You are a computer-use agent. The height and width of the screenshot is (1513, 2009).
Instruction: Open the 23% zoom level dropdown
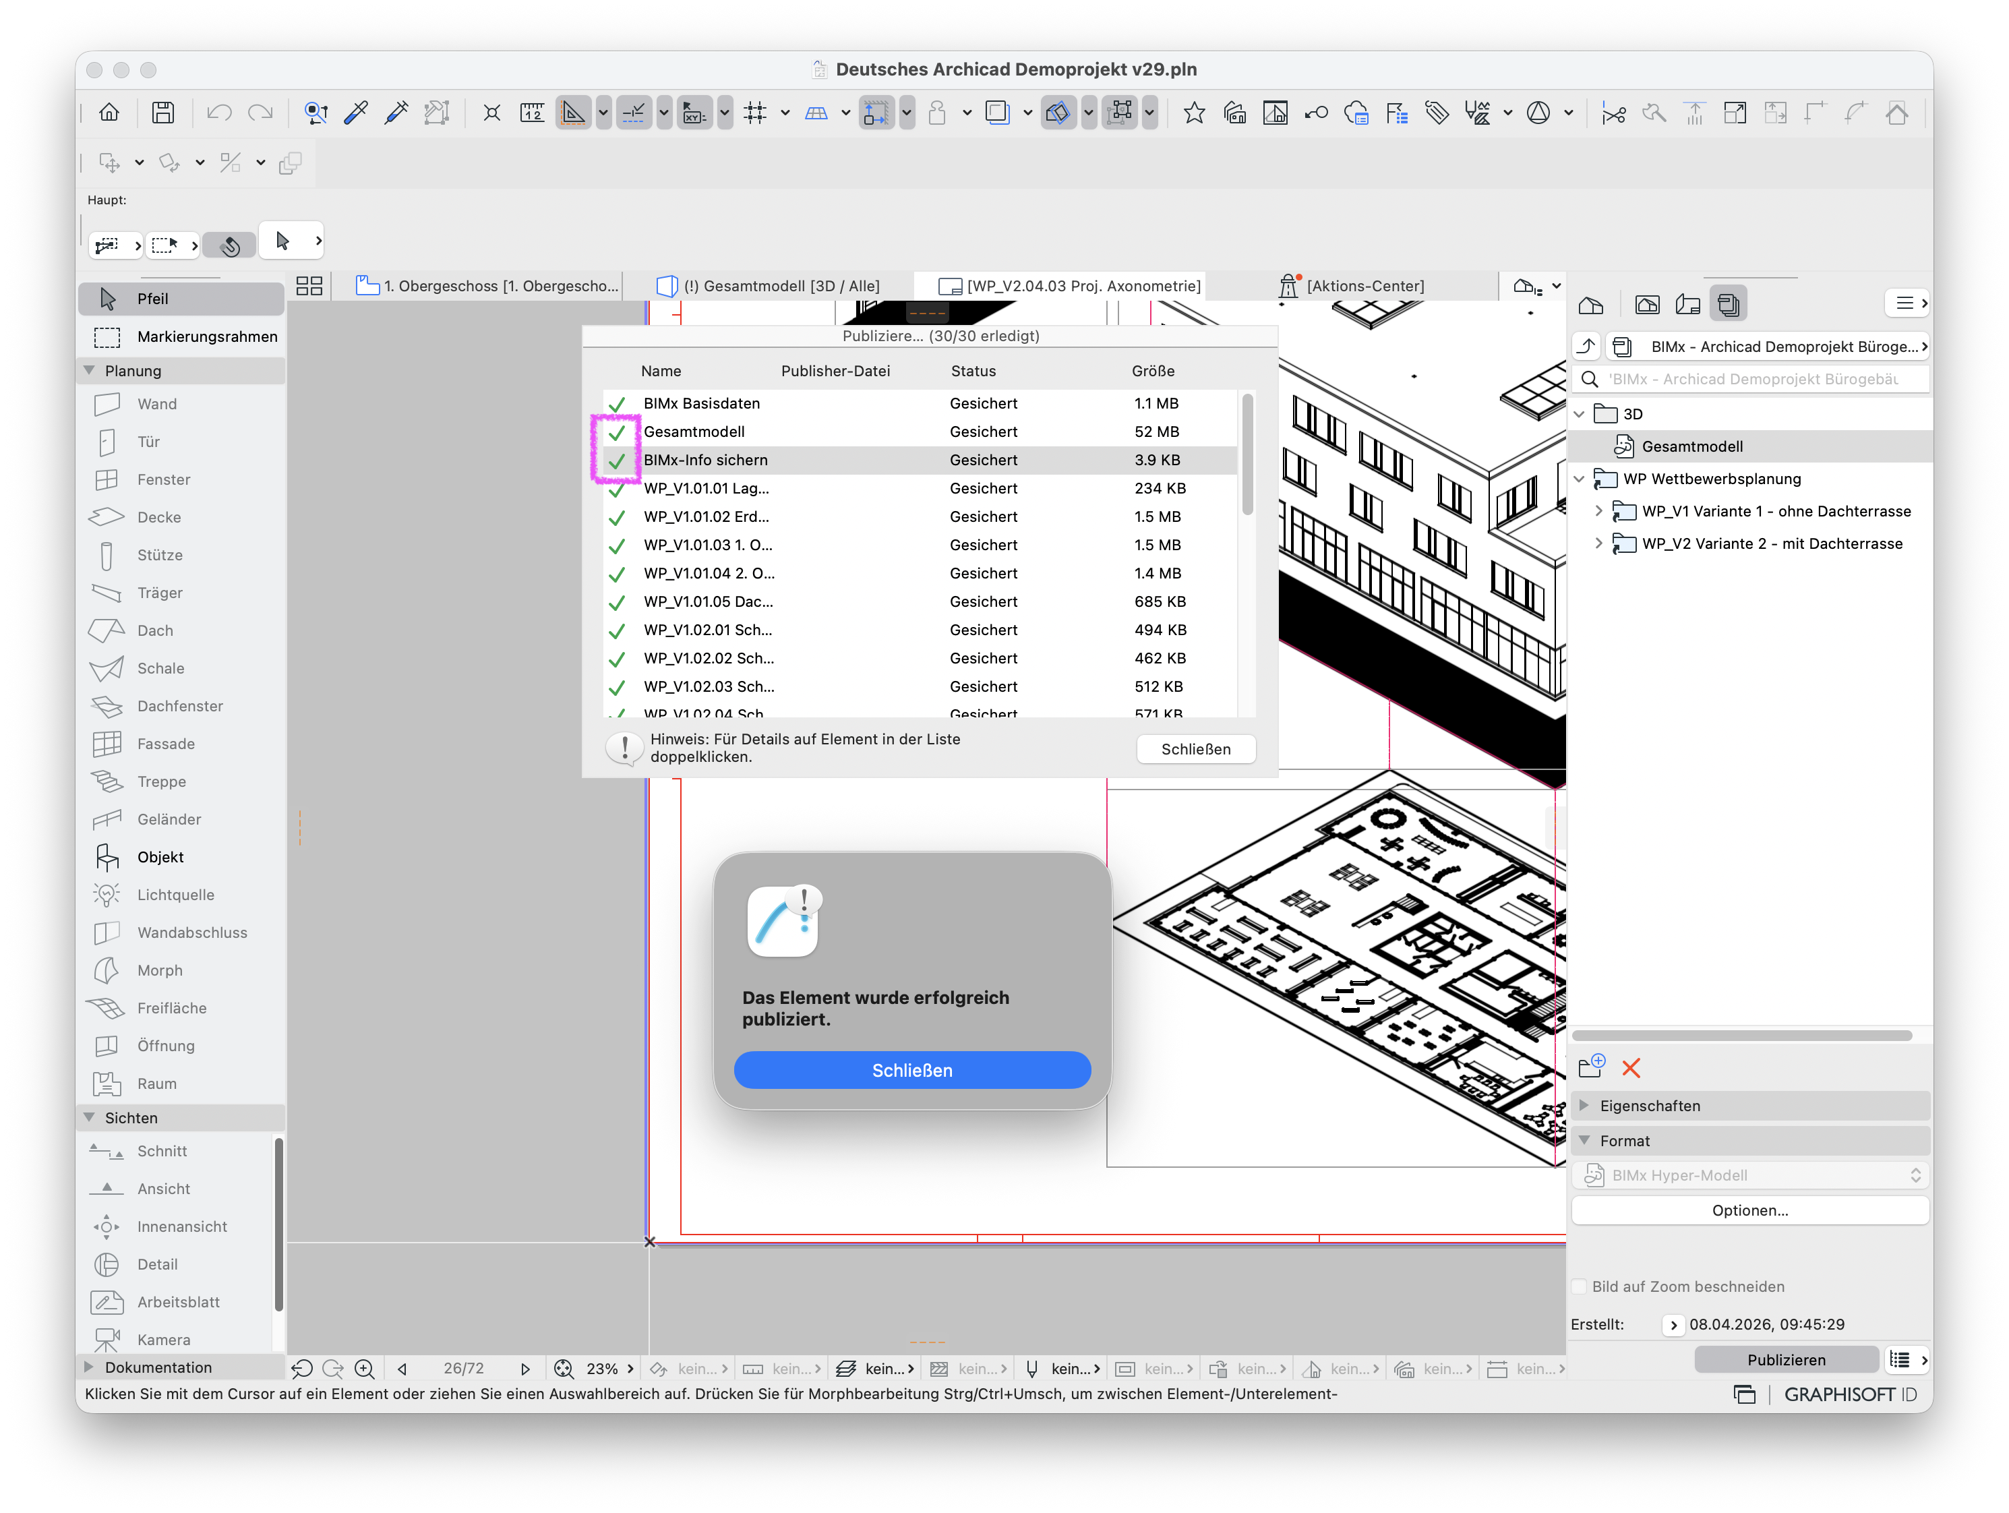pyautogui.click(x=610, y=1369)
